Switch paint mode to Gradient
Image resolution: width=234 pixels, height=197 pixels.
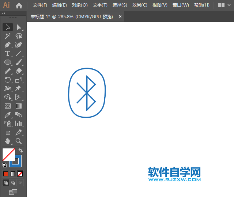coord(13,174)
